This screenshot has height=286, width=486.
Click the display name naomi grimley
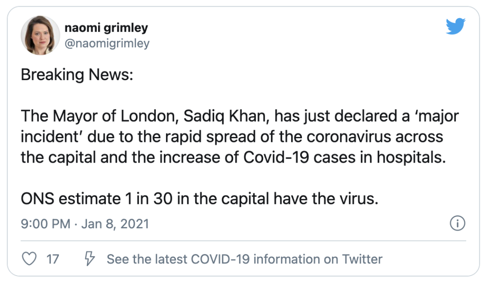point(106,27)
